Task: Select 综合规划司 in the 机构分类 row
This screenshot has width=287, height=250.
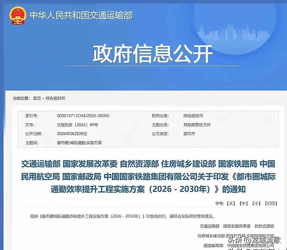Action: tap(193, 116)
